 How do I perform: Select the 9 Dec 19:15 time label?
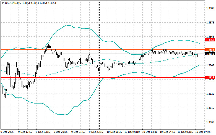(x=43, y=132)
